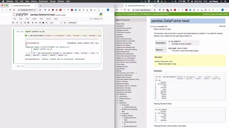Save the notebook with the Jupyter save icon
229x128 pixels.
click(13, 23)
